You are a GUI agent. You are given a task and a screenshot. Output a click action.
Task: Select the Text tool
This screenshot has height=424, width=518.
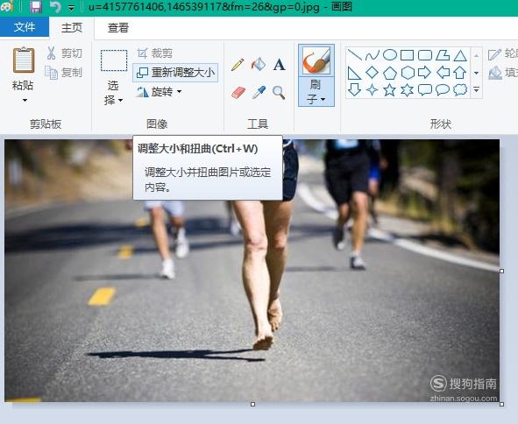click(x=279, y=65)
